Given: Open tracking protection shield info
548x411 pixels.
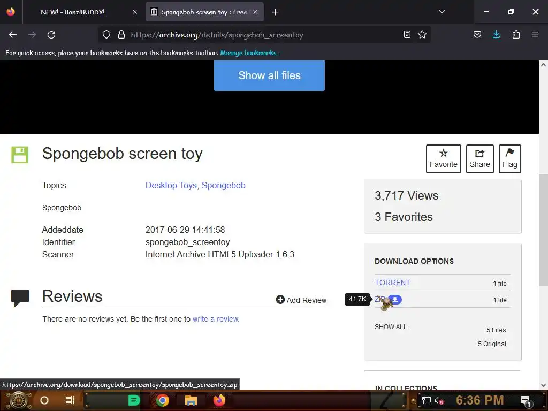Looking at the screenshot, I should coord(106,34).
